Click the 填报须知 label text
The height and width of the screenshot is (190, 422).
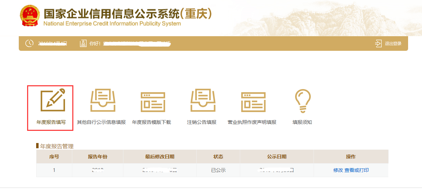(302, 122)
